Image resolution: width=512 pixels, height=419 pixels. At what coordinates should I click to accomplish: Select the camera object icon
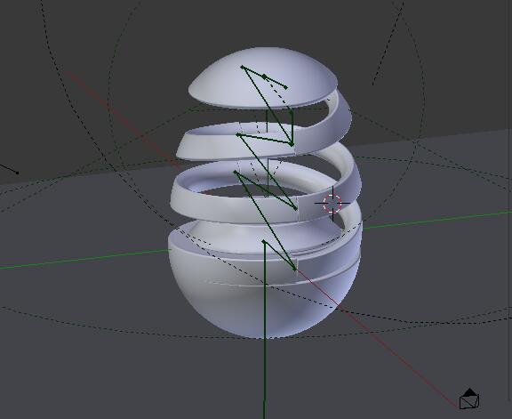(469, 399)
